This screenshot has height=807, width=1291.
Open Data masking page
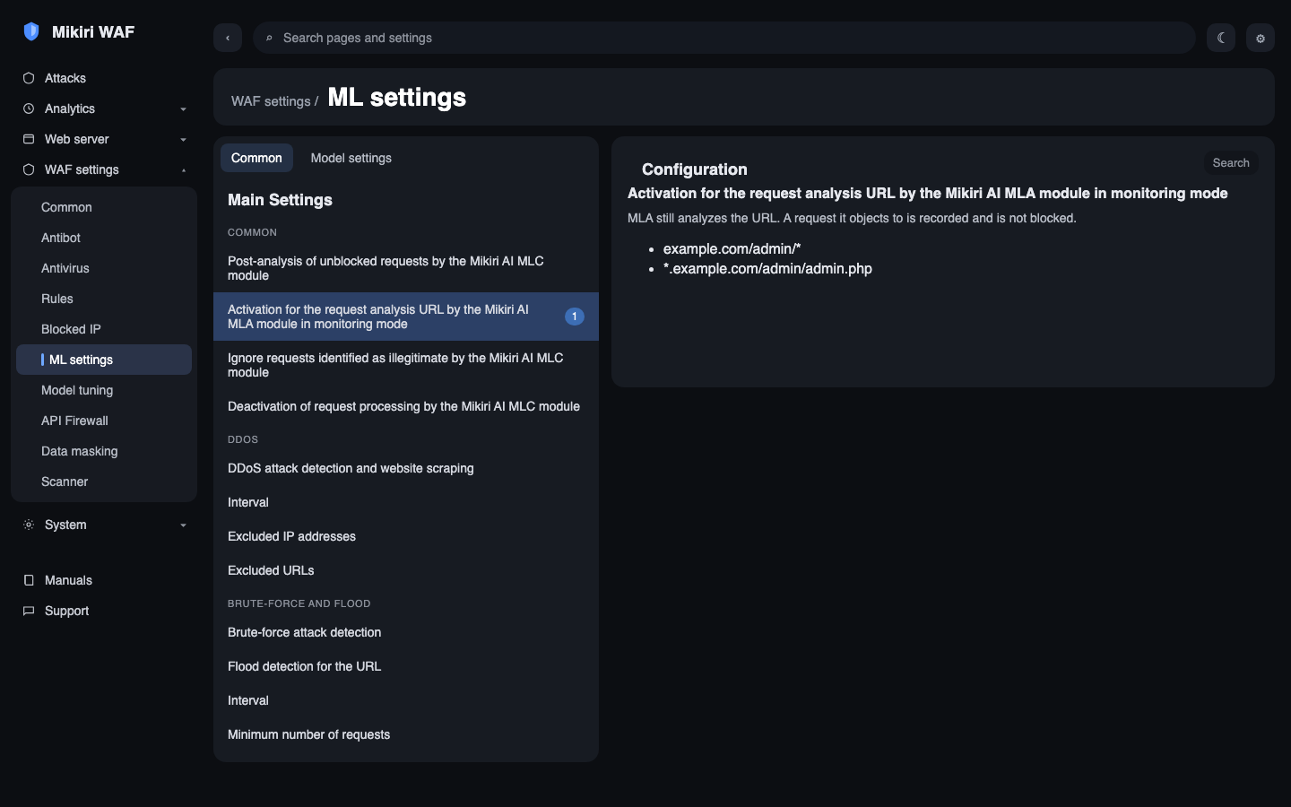pos(104,451)
